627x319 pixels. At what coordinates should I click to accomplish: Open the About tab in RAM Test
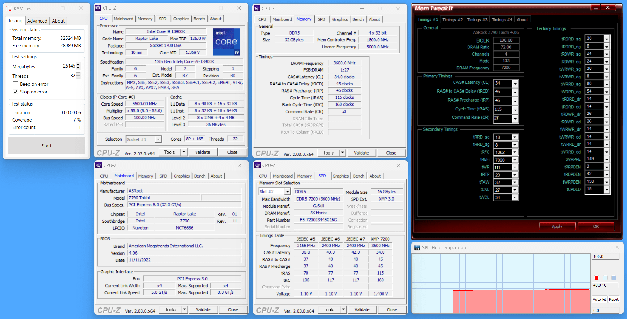coord(58,21)
